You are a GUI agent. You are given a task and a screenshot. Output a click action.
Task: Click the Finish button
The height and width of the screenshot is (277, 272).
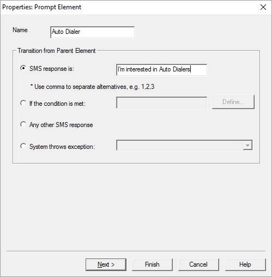(x=152, y=264)
